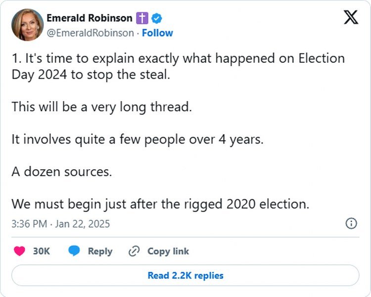Screen dimensions: 371x297
Task: Open Emerald Robinson's profile picture
Action: pyautogui.click(x=26, y=25)
